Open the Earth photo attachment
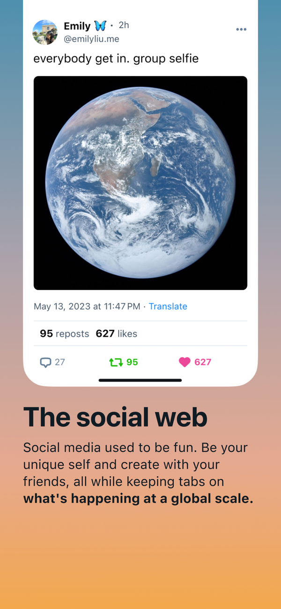281x609 pixels. click(140, 183)
